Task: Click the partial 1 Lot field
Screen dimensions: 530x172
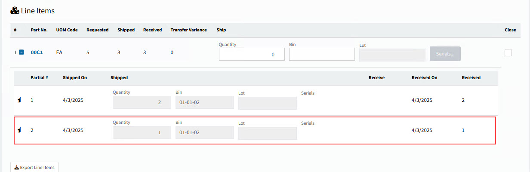Action: click(x=267, y=103)
